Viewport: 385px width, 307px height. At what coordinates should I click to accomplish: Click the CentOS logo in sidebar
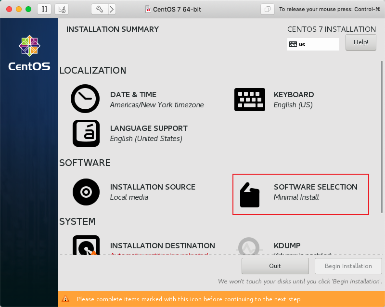tap(29, 53)
